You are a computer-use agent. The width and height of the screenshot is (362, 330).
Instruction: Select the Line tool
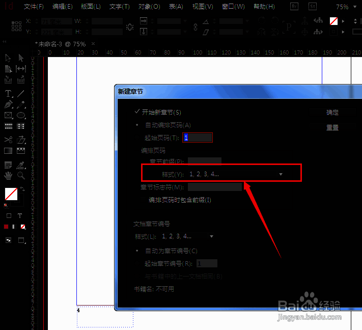pos(21,94)
